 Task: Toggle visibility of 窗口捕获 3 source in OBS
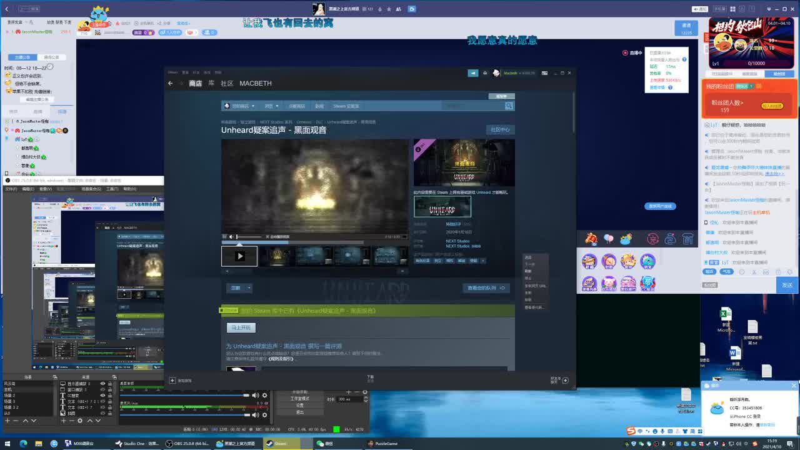(102, 389)
